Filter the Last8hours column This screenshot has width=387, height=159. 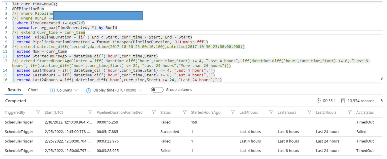[310, 112]
